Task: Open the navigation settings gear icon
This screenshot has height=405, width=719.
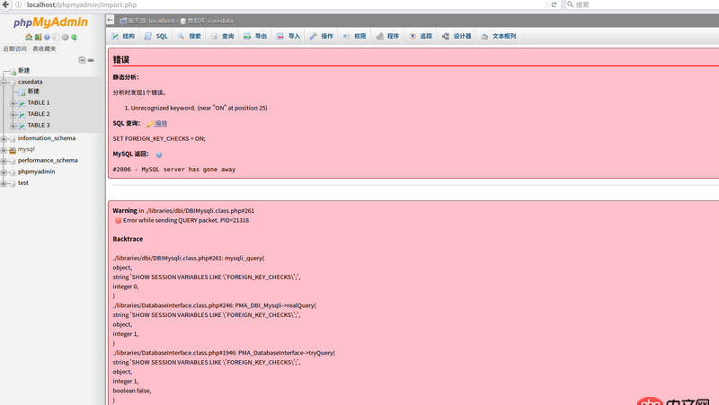Action: [x=65, y=37]
